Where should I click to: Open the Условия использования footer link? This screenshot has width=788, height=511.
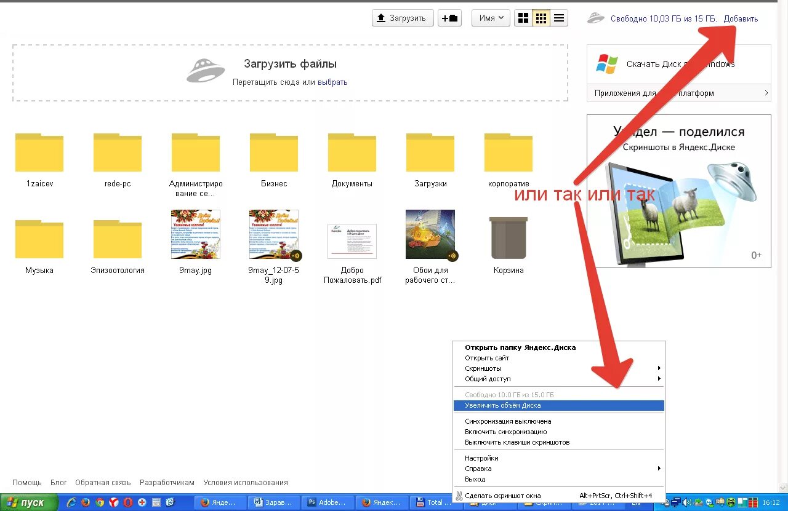[246, 483]
